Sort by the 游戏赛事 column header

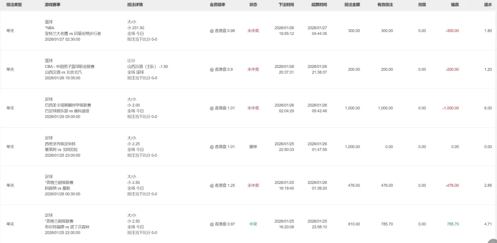52,4
